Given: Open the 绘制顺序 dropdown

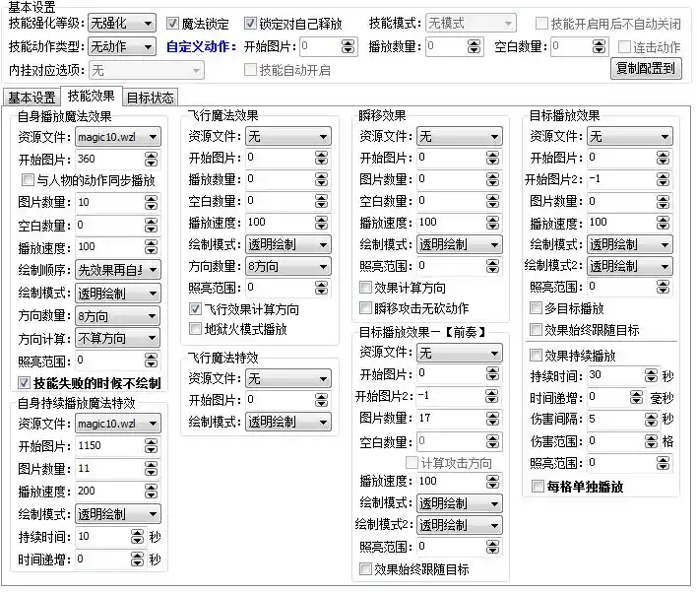Looking at the screenshot, I should coord(118,270).
